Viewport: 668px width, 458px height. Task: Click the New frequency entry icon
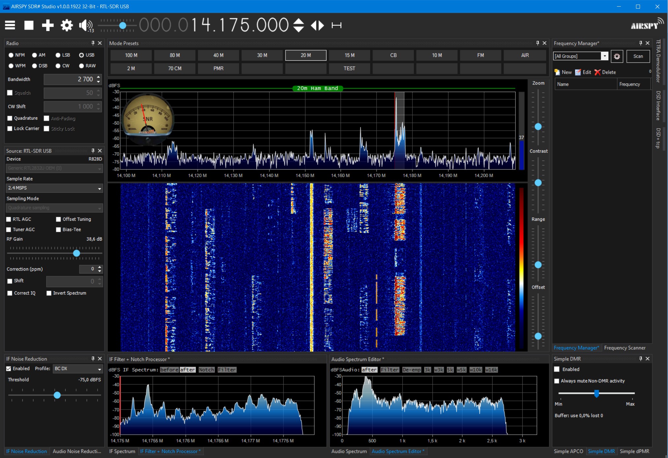[557, 72]
